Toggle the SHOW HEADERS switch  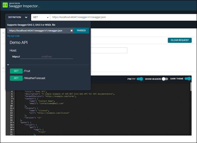(165, 79)
